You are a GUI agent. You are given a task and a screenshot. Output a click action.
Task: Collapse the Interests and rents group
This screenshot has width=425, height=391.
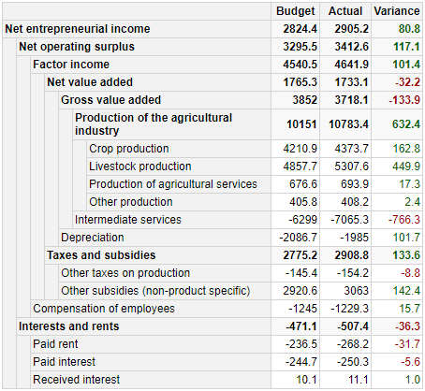tap(69, 326)
